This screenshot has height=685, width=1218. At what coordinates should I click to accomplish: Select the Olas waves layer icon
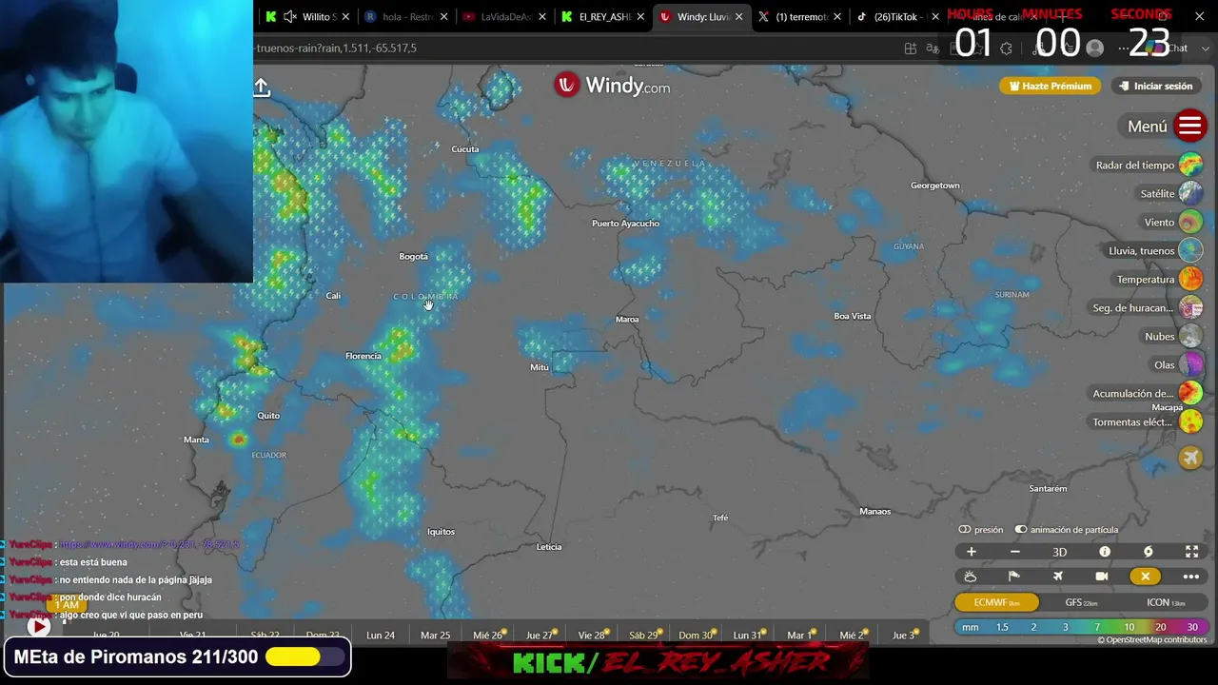[1190, 364]
